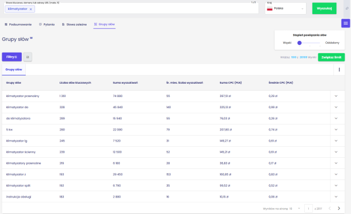Click the save icon next to Filtry
This screenshot has width=351, height=214.
27,57
